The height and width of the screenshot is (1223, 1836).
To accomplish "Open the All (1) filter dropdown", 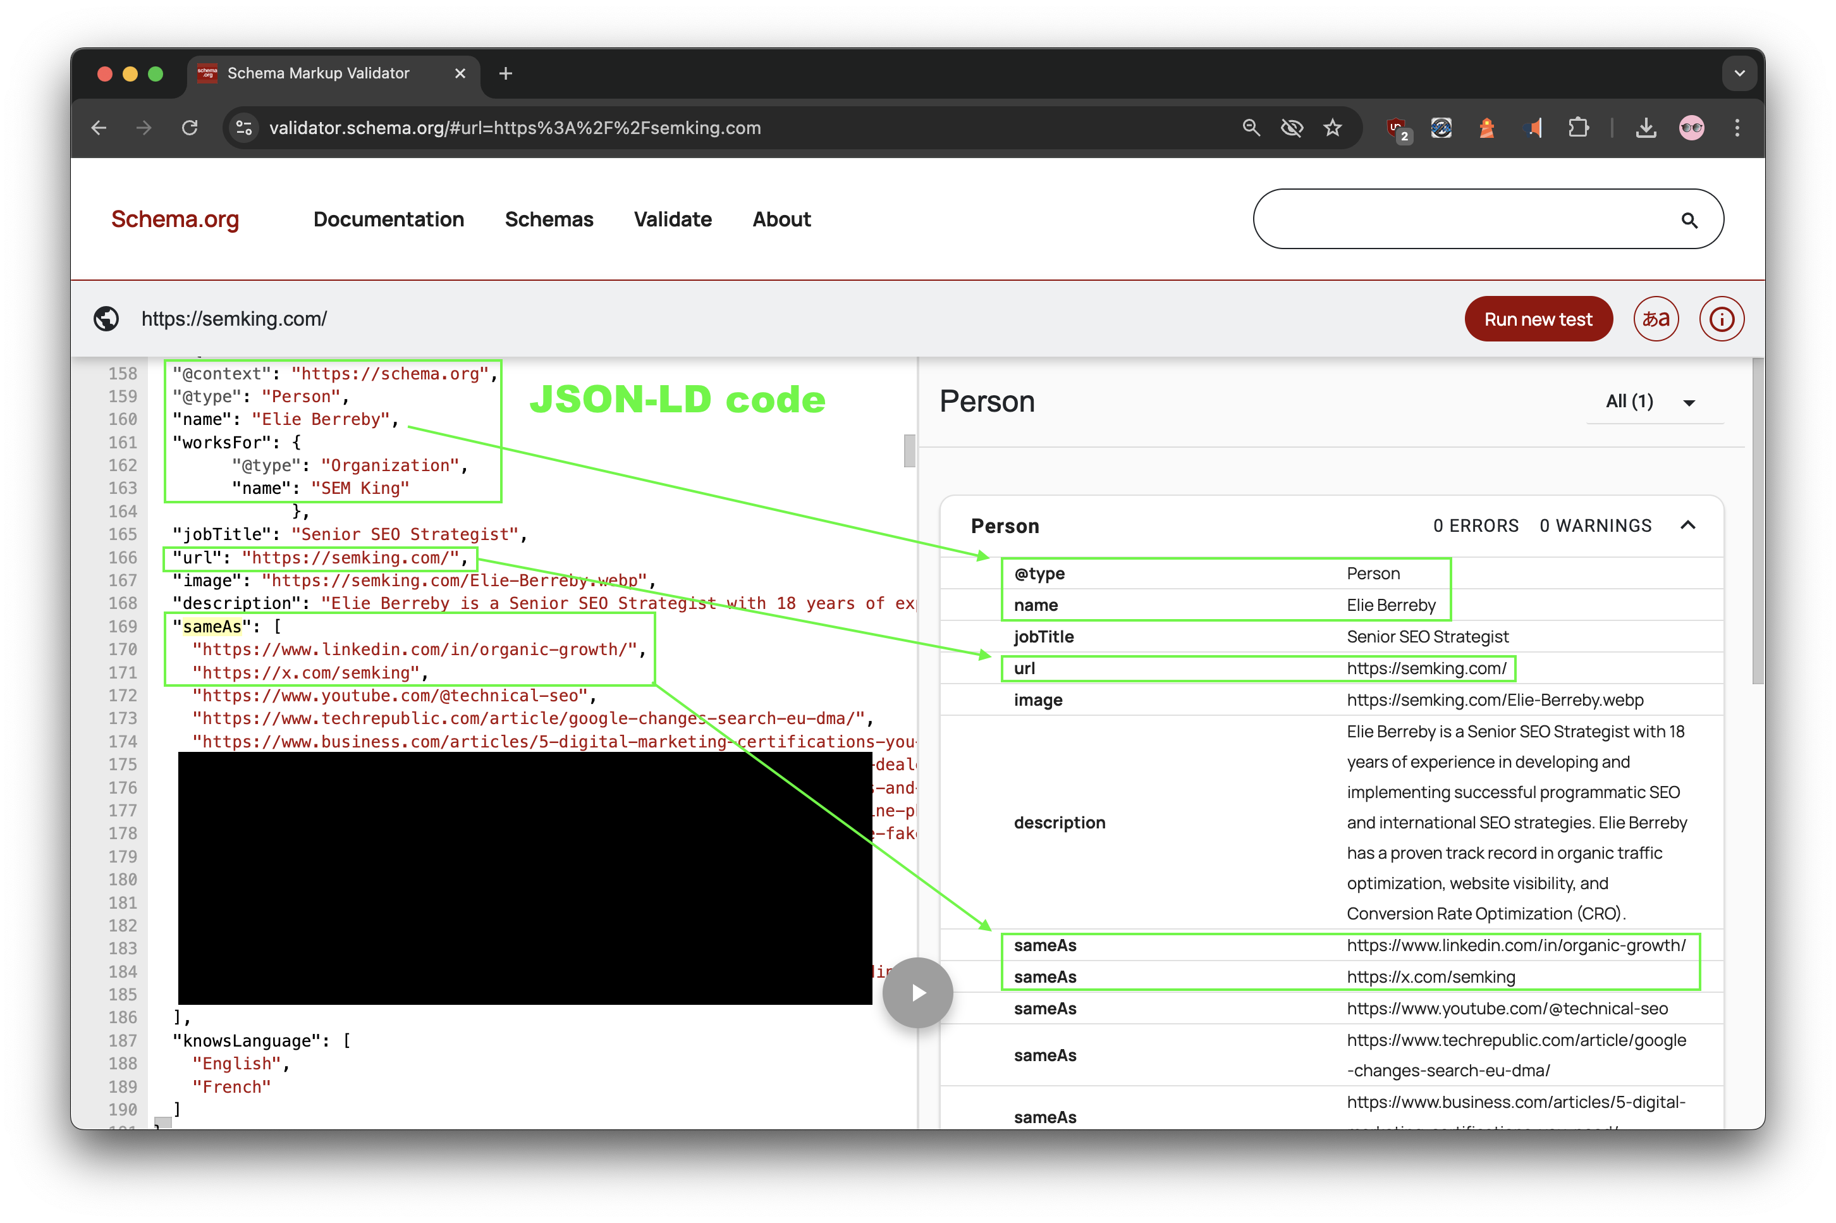I will 1653,402.
